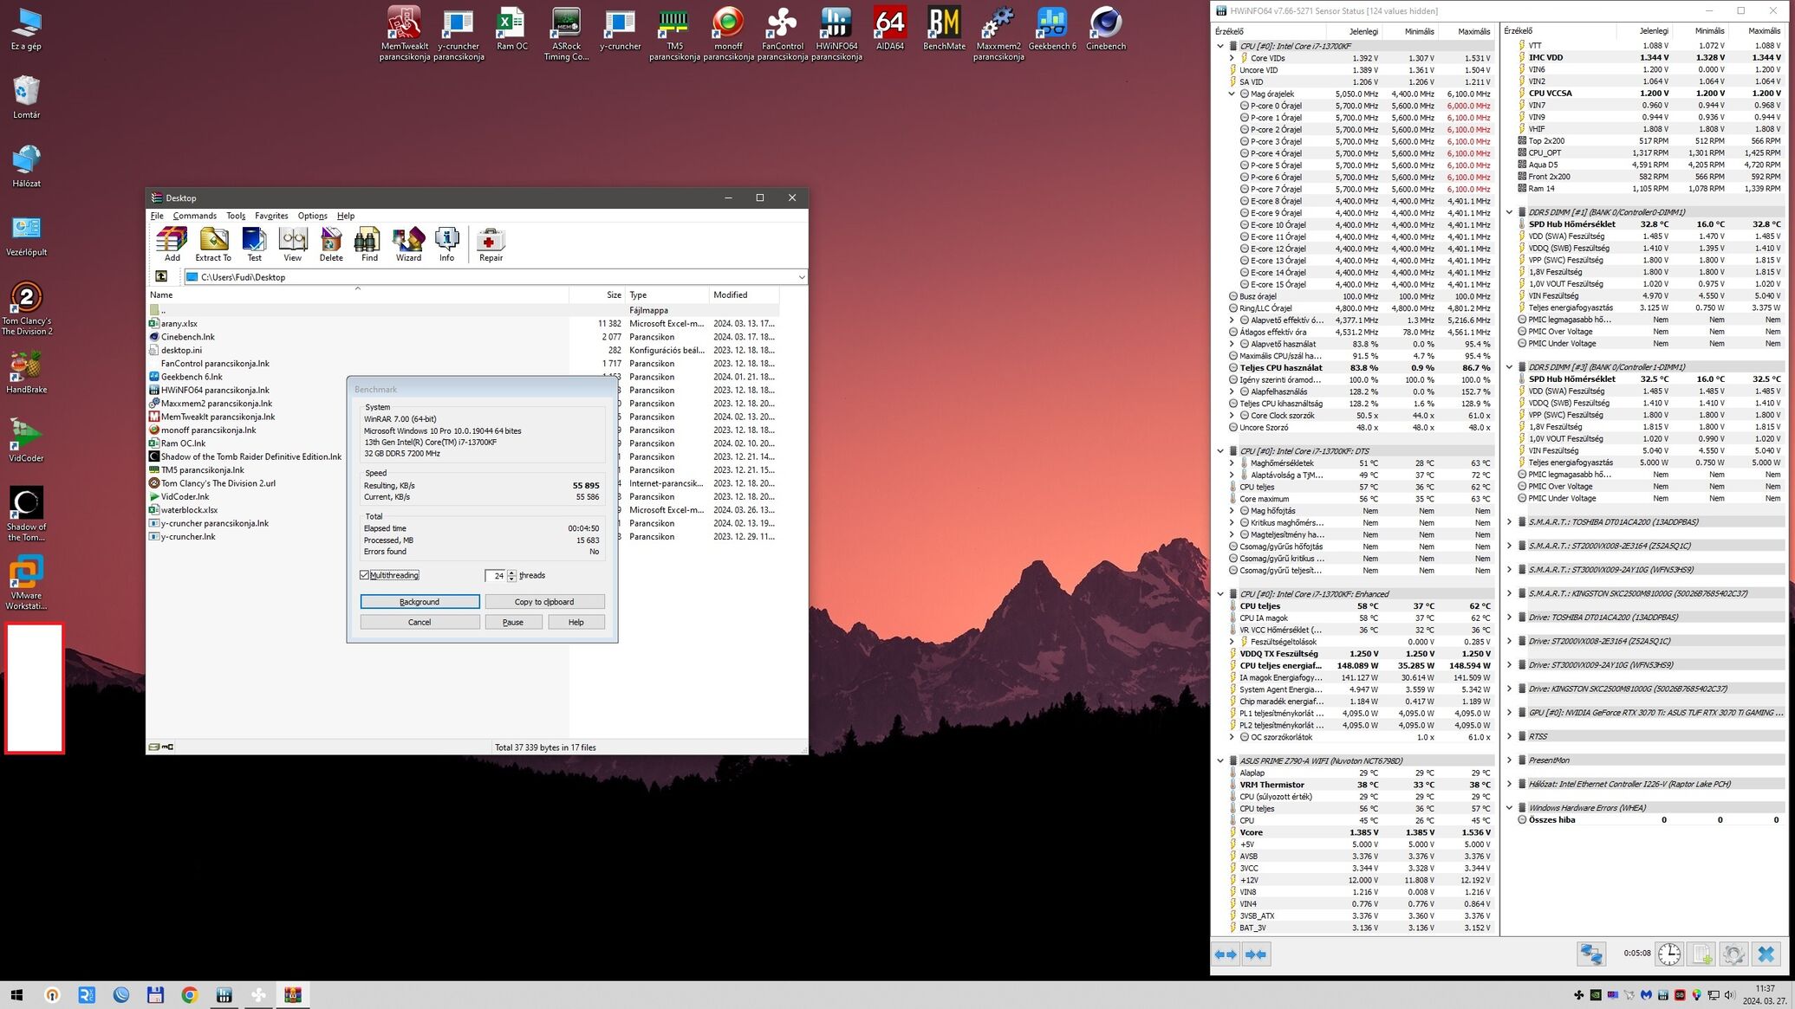Image resolution: width=1795 pixels, height=1009 pixels.
Task: Open the MemTweakIt desktop shortcut
Action: click(404, 34)
